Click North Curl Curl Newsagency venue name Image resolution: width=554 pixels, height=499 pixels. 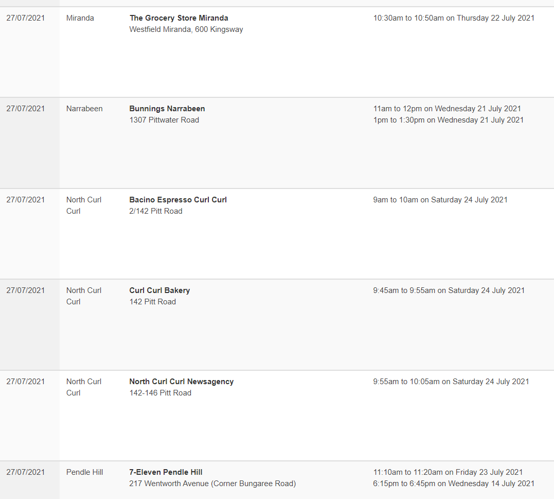click(x=182, y=382)
